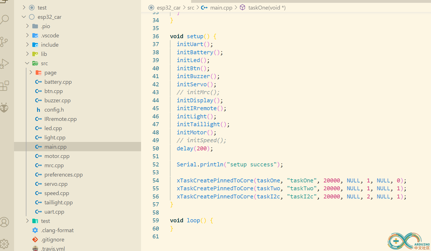Image resolution: width=431 pixels, height=251 pixels.
Task: Click esp32_car in the breadcrumb
Action: [169, 8]
